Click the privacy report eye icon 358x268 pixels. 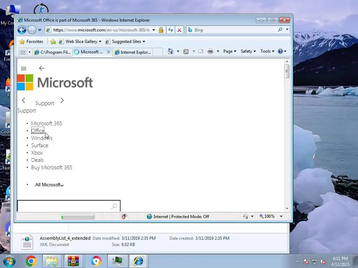pos(124,216)
